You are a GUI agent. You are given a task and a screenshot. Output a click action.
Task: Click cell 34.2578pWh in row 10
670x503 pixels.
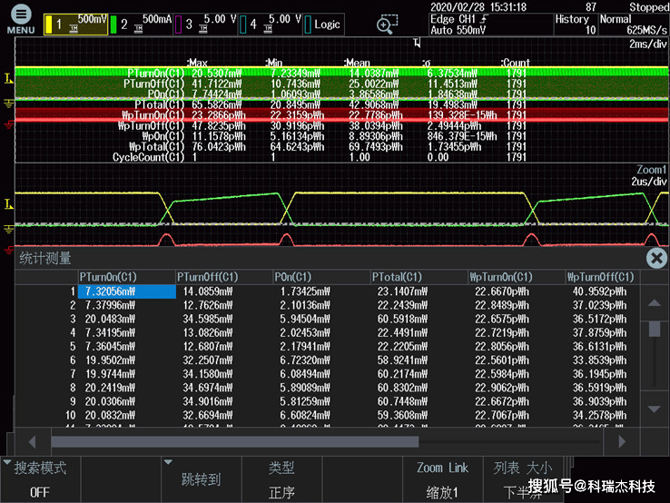599,416
